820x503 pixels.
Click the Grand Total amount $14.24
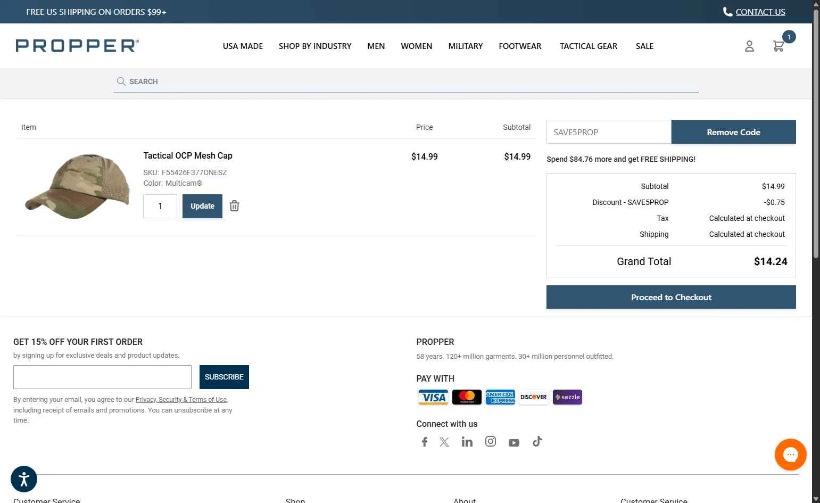(x=771, y=261)
